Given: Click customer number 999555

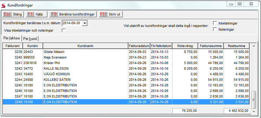Looking at the screenshot, I should coord(29,58).
